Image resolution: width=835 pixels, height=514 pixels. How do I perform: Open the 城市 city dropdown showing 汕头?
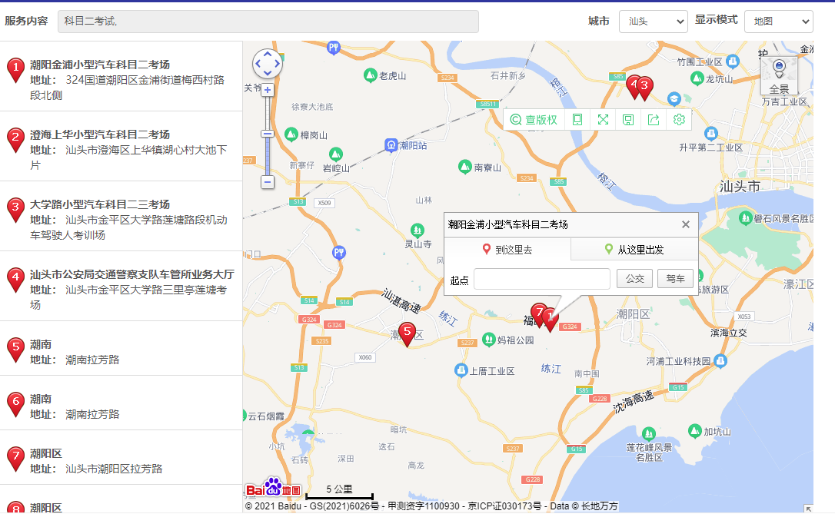click(653, 21)
